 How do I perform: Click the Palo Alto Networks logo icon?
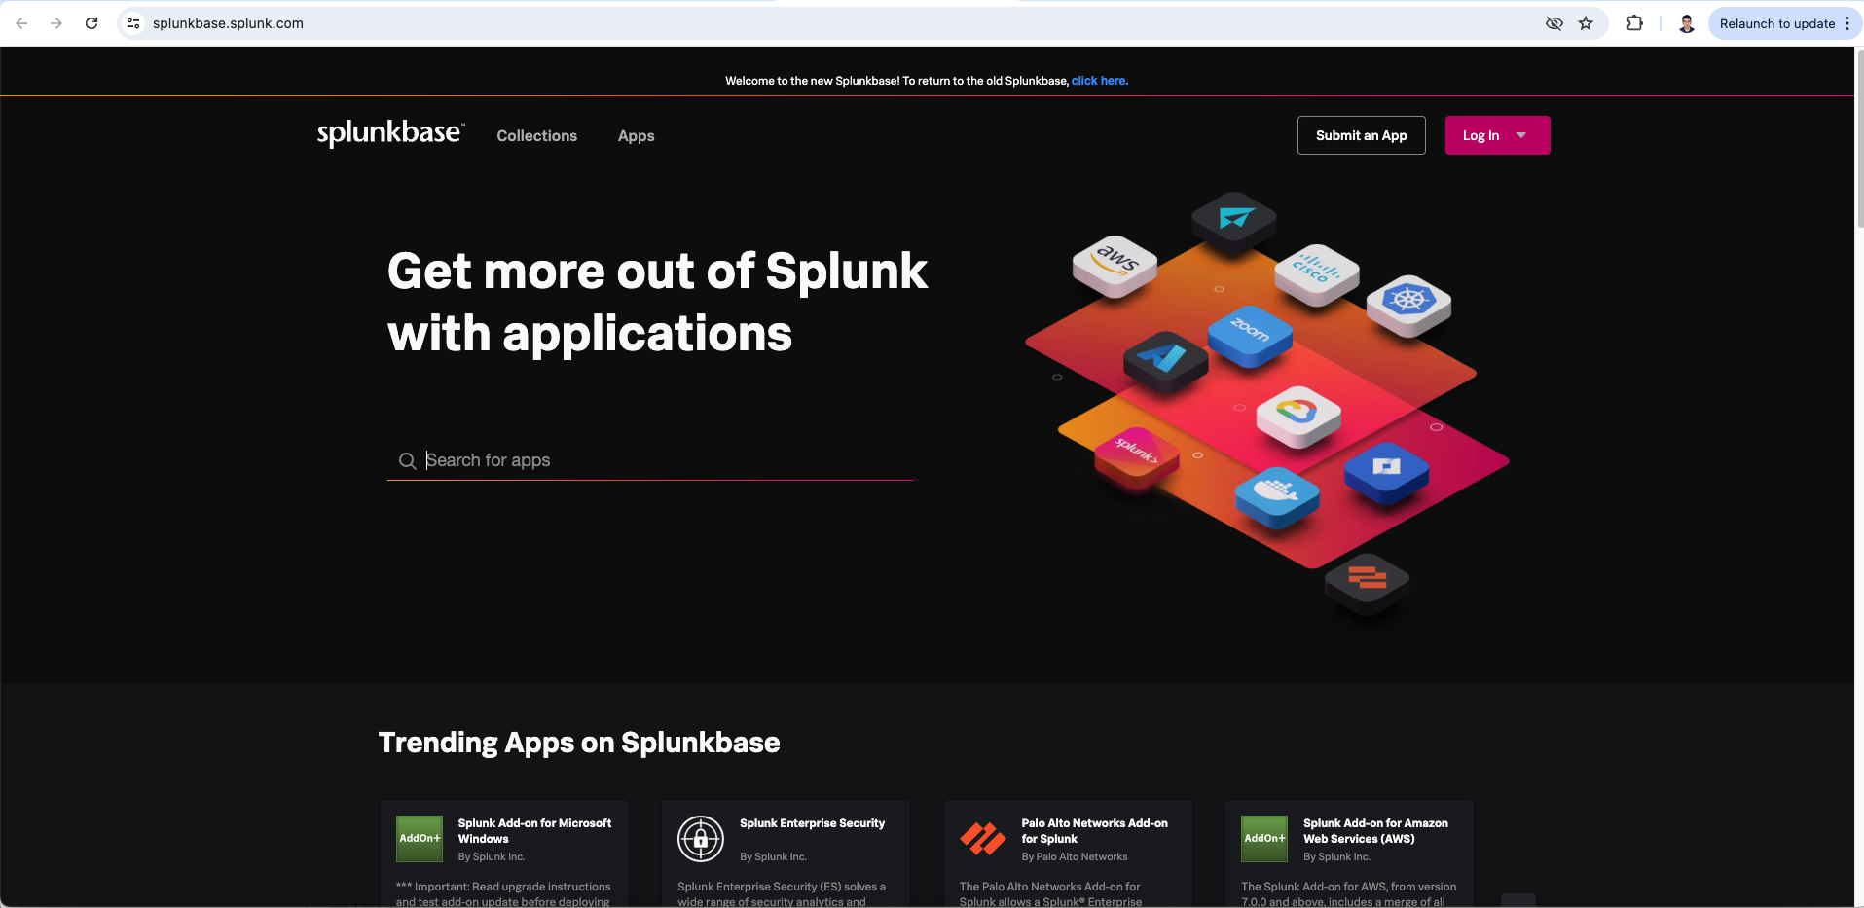[983, 839]
